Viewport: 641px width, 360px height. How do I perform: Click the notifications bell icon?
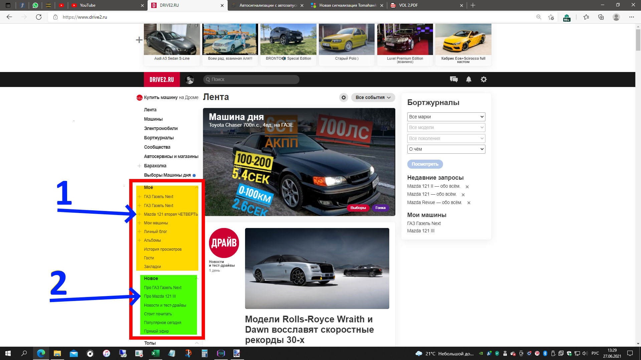coord(468,79)
